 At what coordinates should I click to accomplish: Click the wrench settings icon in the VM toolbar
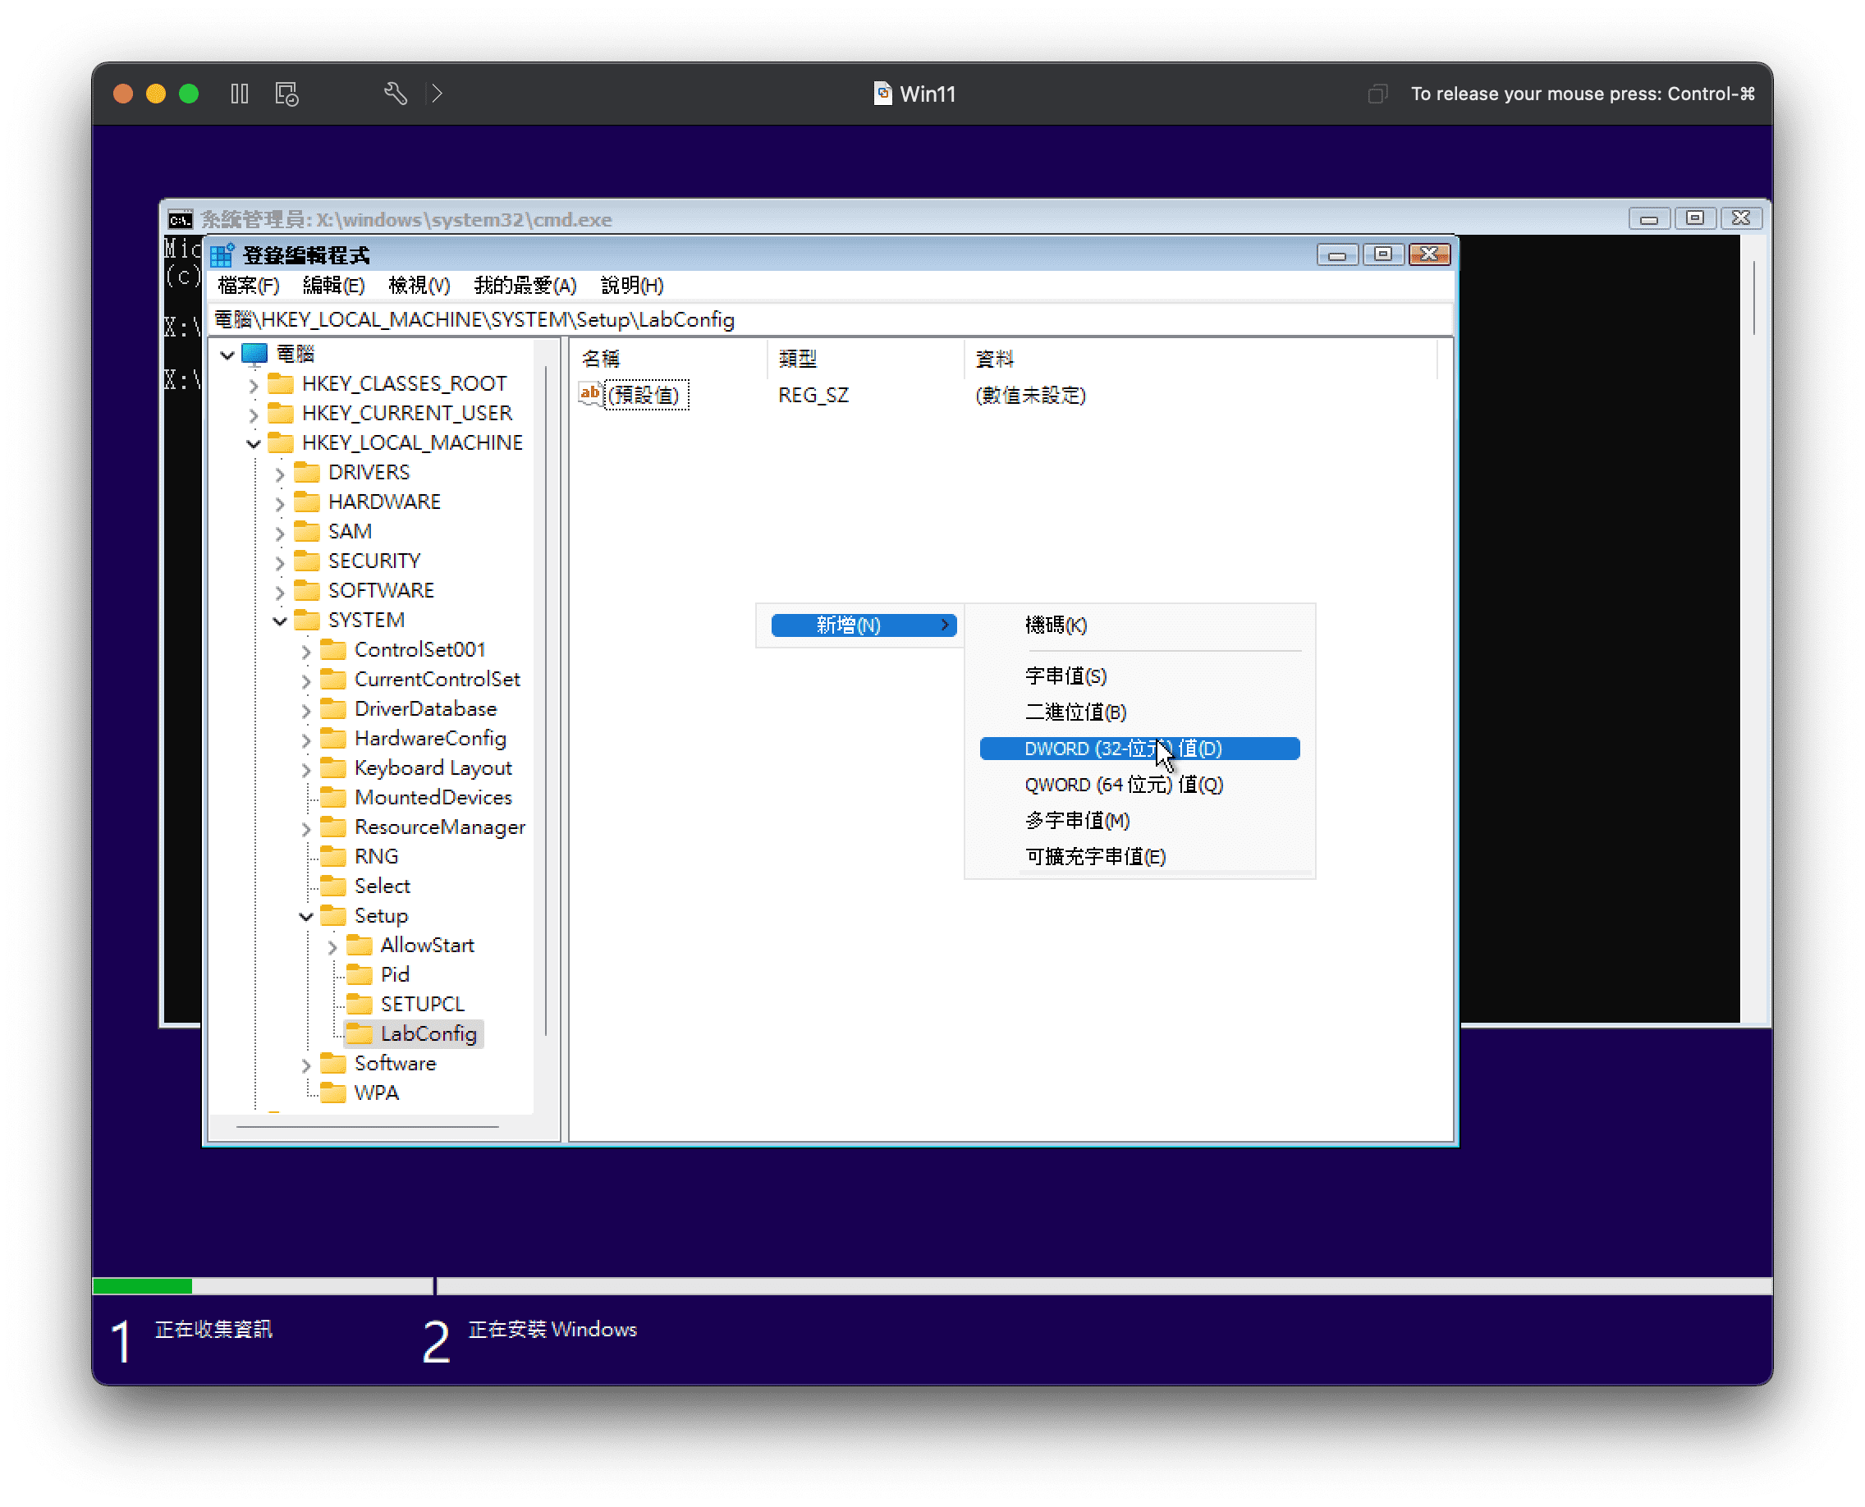coord(396,93)
